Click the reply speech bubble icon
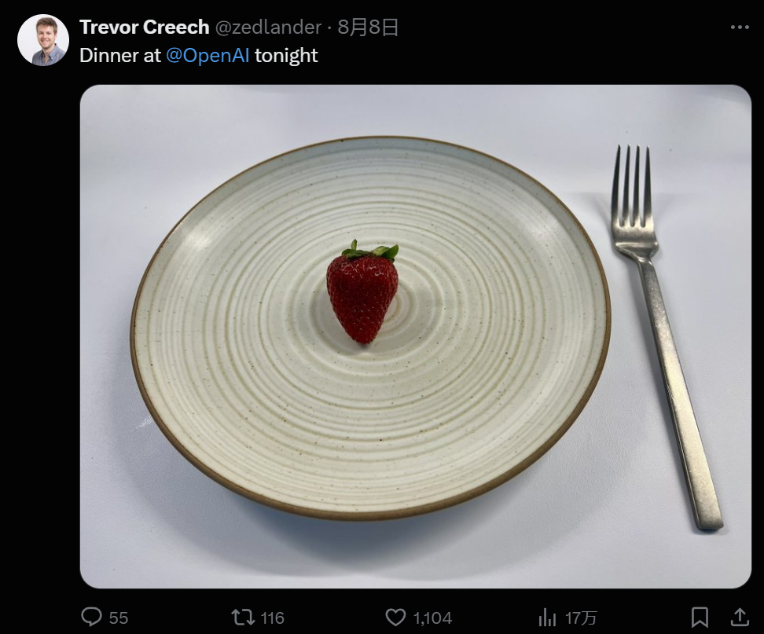The width and height of the screenshot is (764, 634). point(92,618)
